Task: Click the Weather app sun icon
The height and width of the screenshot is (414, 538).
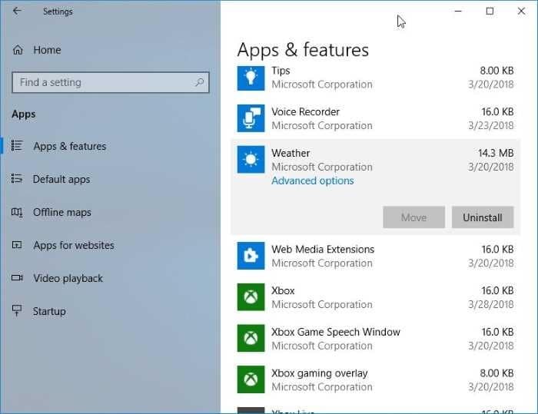Action: point(251,160)
